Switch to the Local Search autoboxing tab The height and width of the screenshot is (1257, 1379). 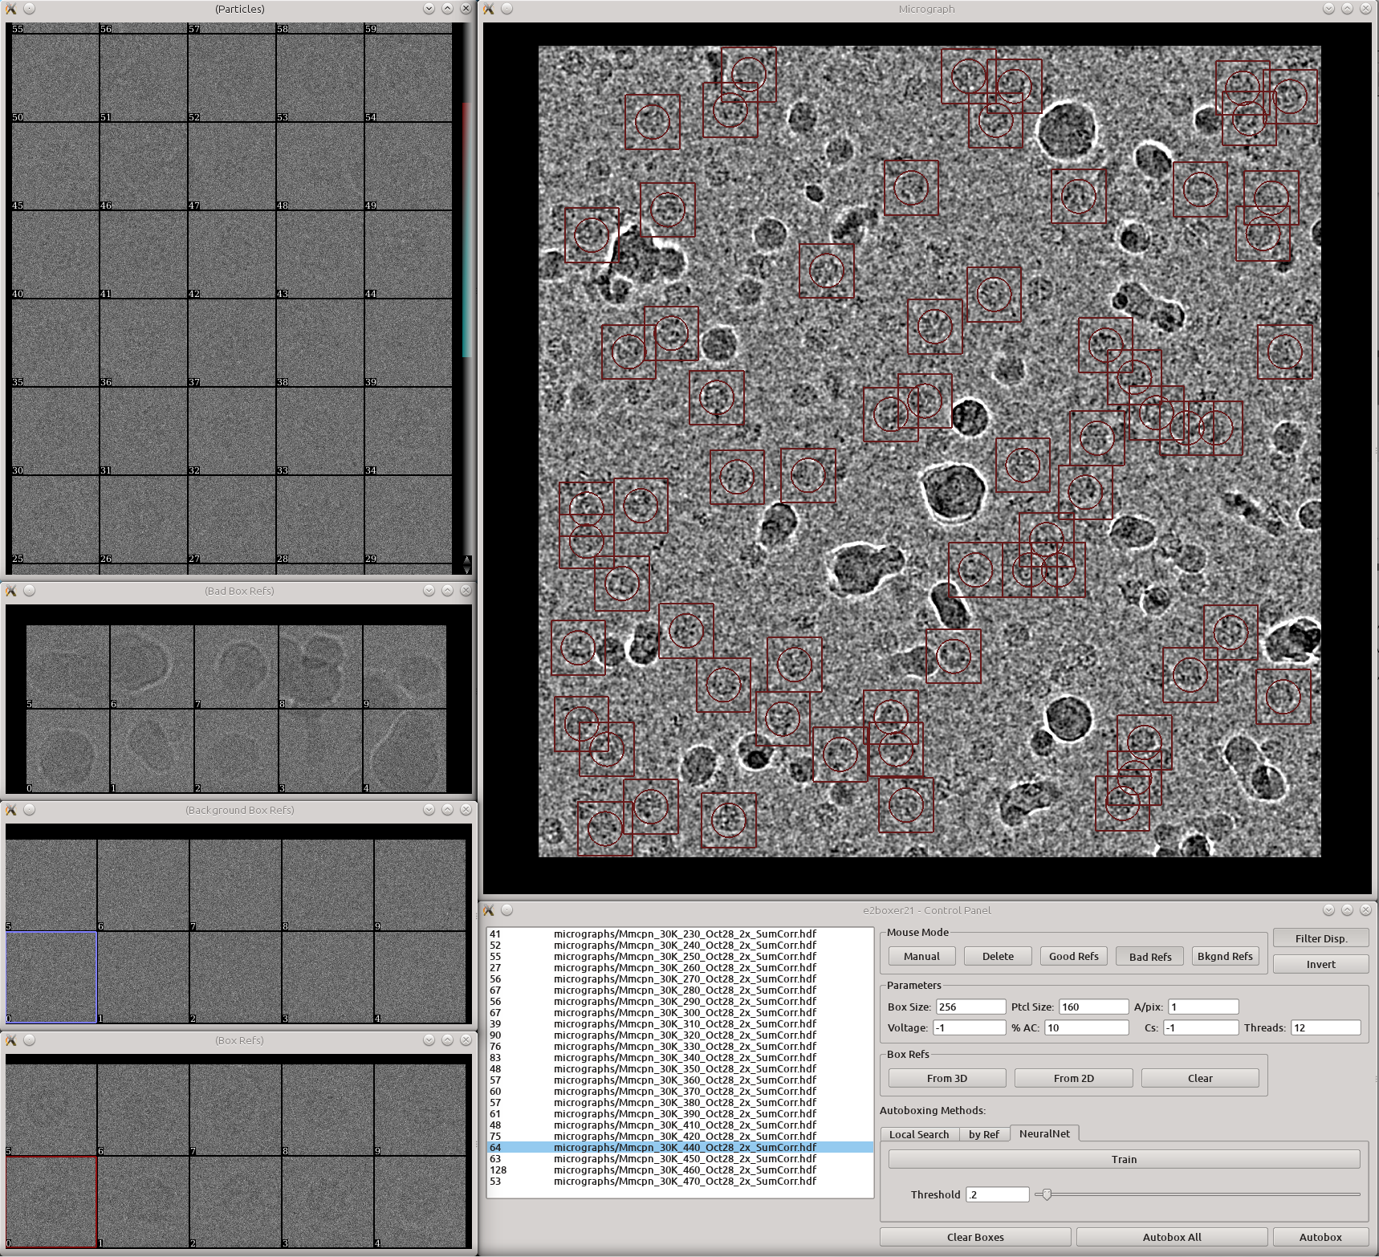918,1134
